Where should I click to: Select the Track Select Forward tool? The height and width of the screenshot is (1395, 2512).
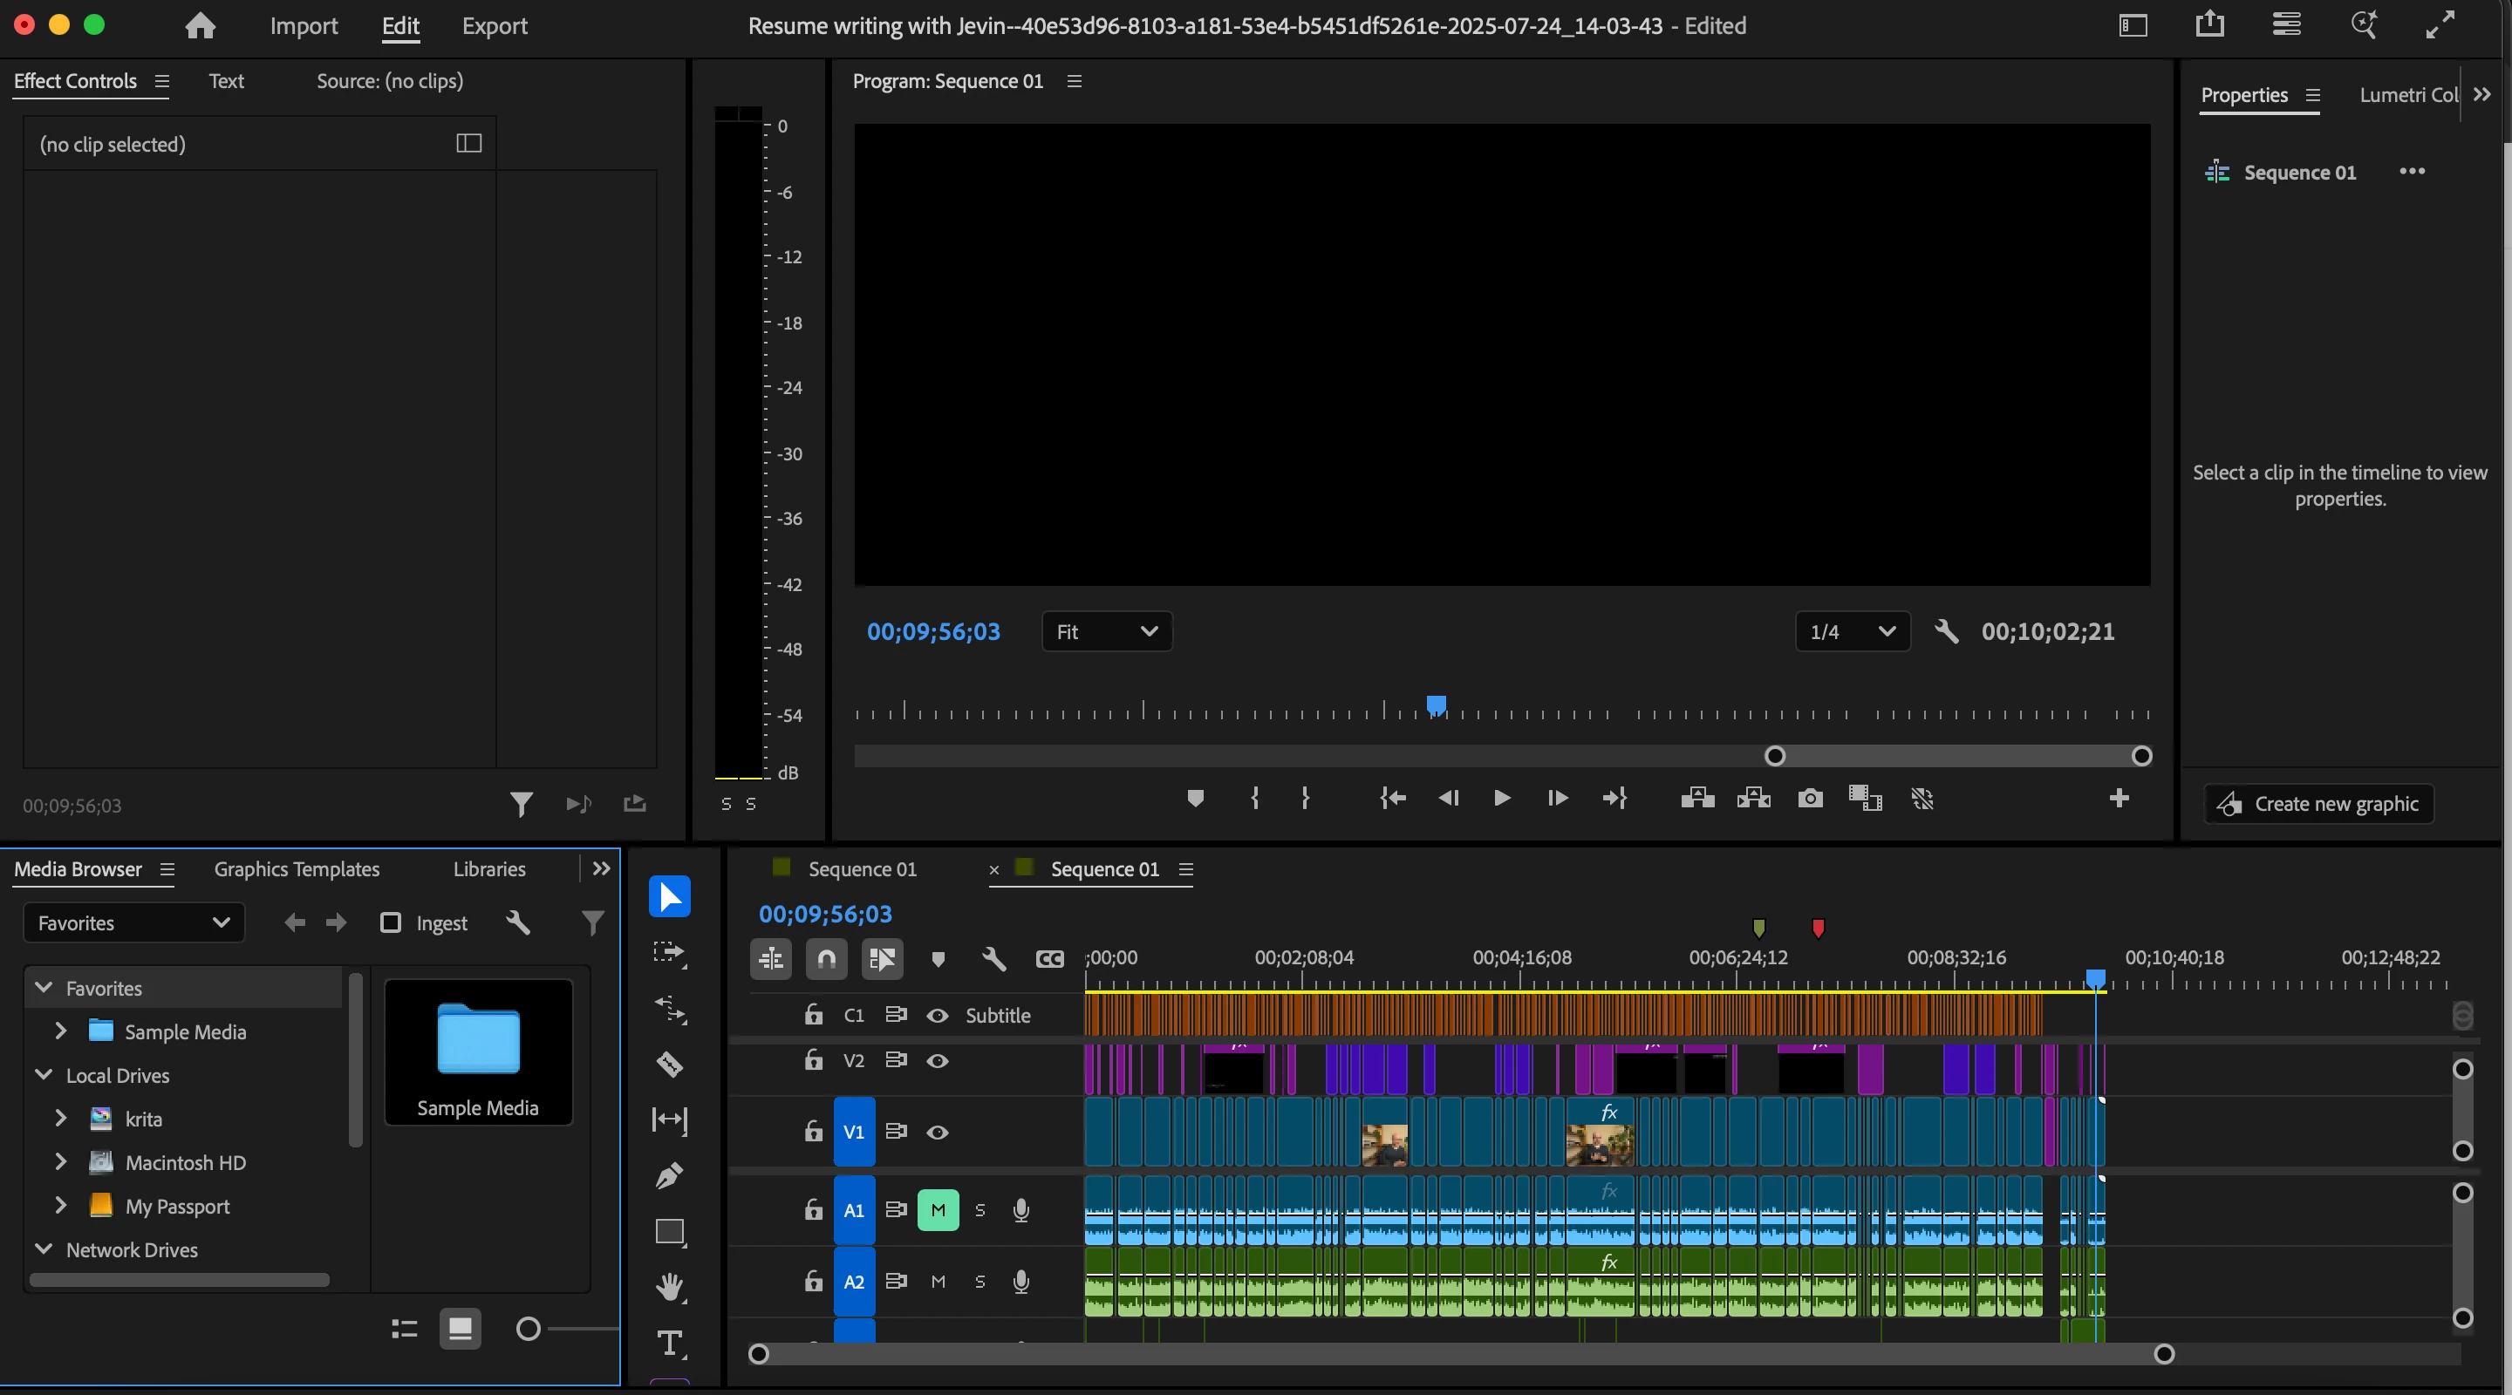point(669,952)
